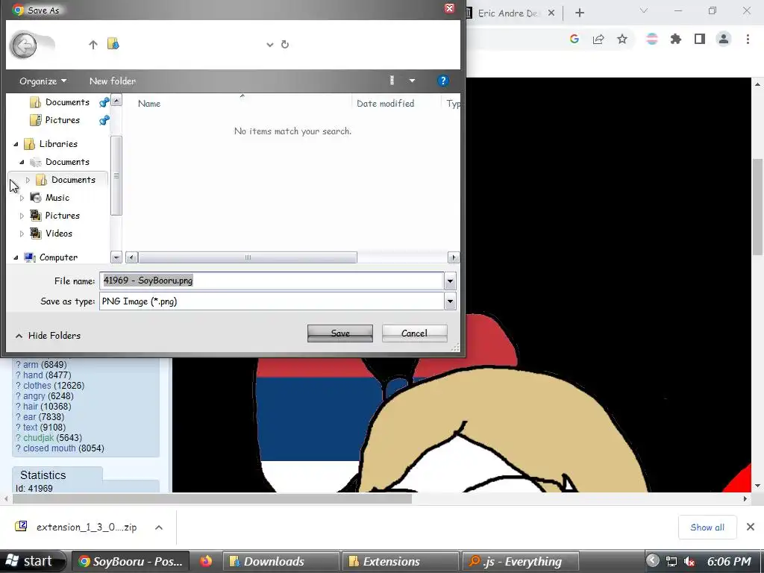Click the Save button

(x=340, y=334)
